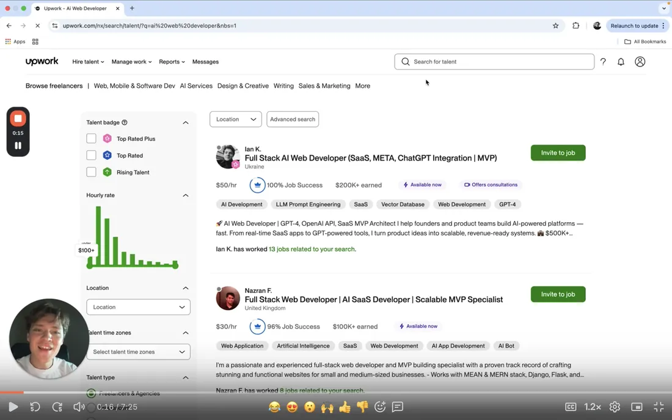Click the magnifier icon in talent search

tap(406, 62)
